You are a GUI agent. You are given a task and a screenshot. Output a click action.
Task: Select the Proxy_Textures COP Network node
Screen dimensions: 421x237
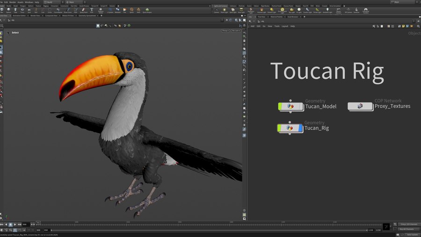(360, 106)
